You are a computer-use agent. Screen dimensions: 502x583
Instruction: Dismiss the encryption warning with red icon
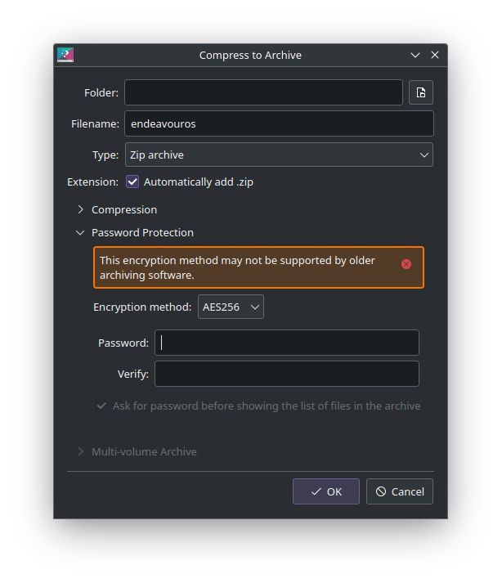(x=406, y=264)
